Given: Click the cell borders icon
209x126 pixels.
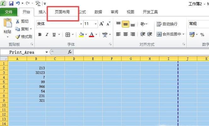Looking at the screenshot, I should pos(68,35).
